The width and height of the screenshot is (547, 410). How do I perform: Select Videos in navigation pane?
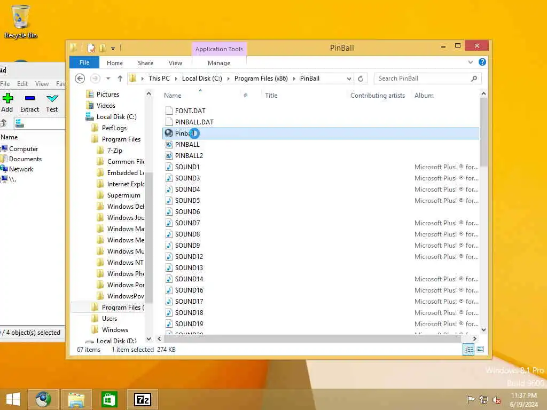(x=106, y=105)
